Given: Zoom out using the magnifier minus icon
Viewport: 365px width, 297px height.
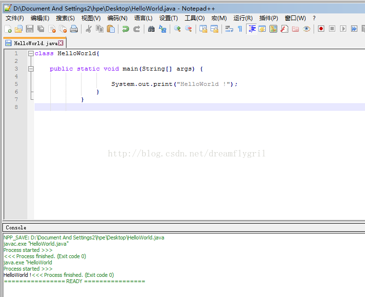Looking at the screenshot, I should (x=188, y=29).
